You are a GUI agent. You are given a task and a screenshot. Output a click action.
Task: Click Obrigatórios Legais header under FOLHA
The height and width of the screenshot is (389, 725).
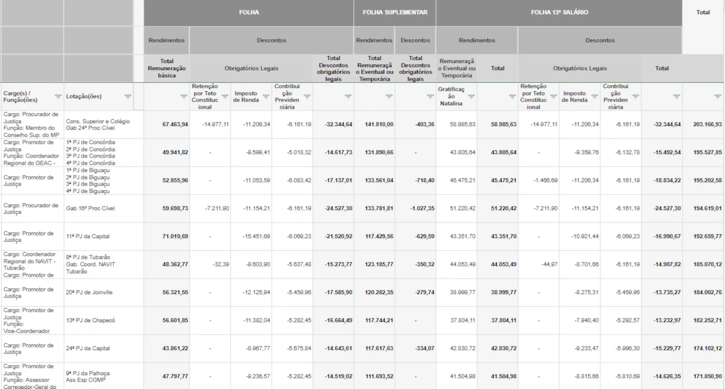point(251,68)
